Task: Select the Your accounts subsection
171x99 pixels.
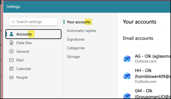Action: 79,22
